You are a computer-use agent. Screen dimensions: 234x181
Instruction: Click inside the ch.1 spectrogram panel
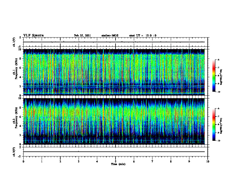114,72
